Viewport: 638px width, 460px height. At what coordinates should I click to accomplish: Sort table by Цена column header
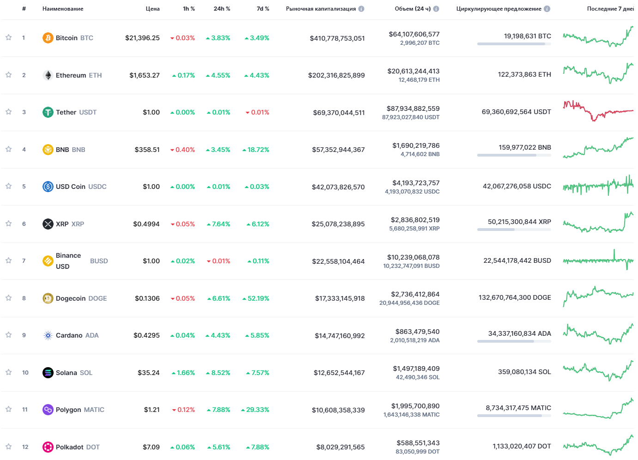(152, 9)
